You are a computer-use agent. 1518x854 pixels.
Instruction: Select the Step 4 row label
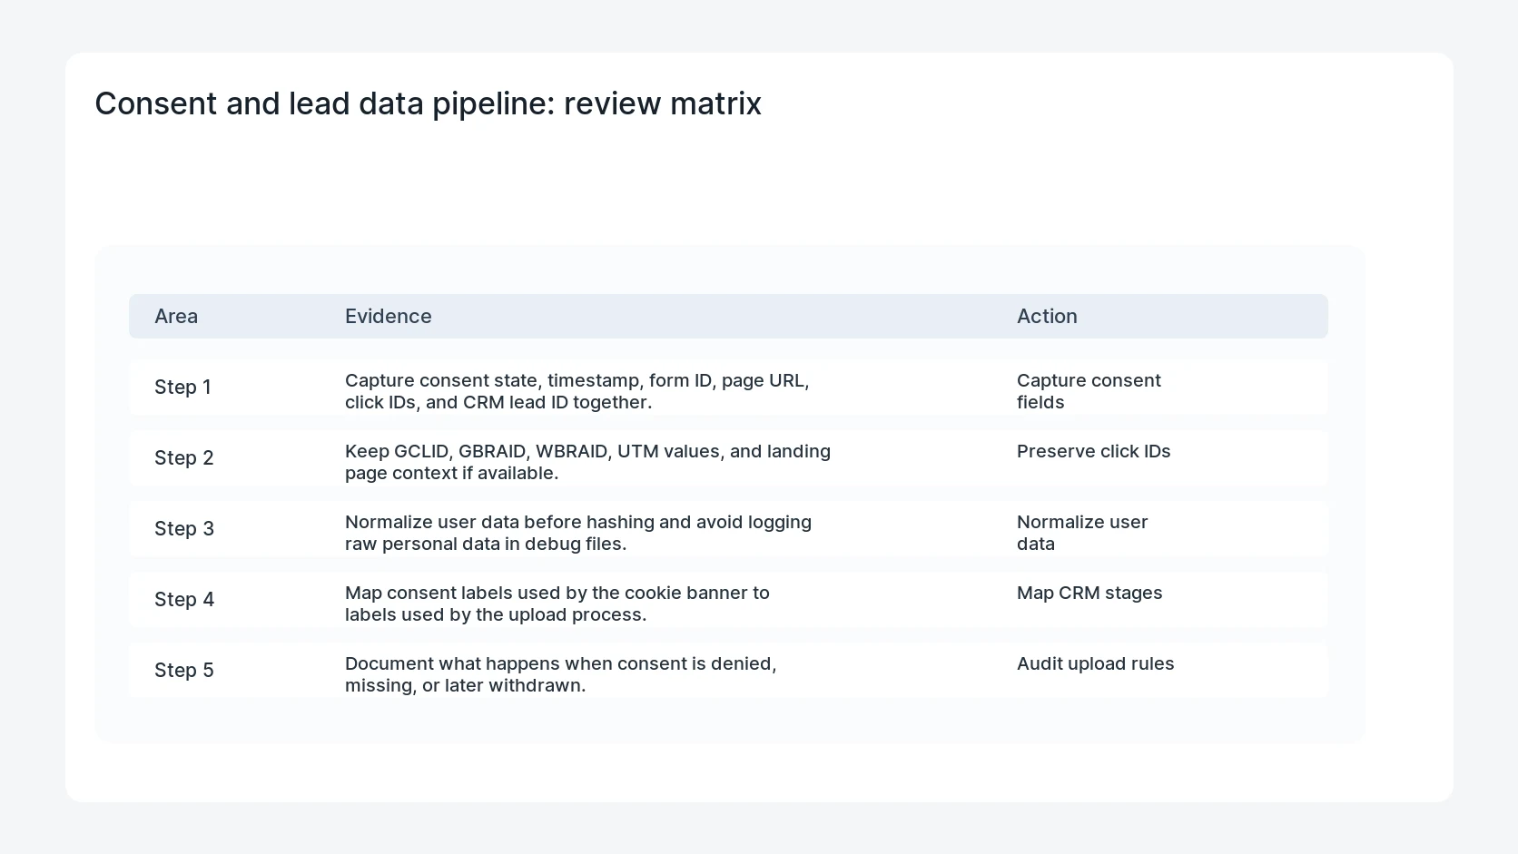184,599
